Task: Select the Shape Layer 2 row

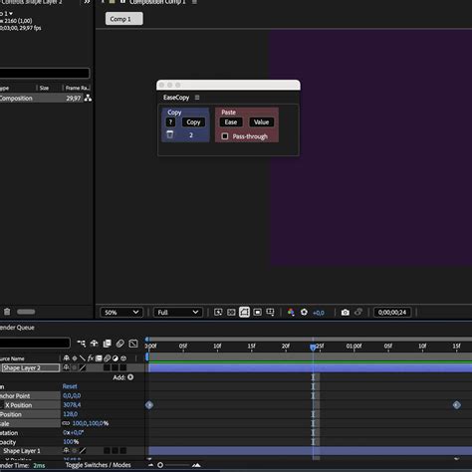Action: 31,367
